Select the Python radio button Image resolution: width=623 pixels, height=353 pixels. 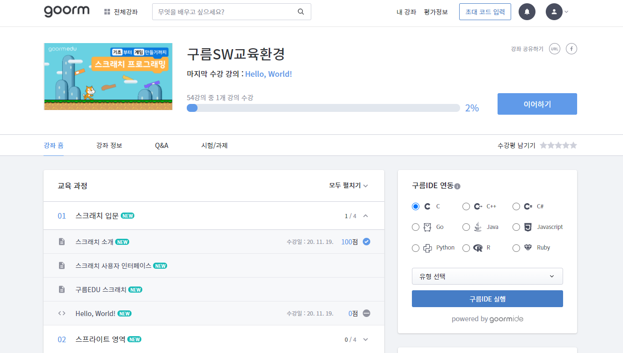tap(416, 248)
